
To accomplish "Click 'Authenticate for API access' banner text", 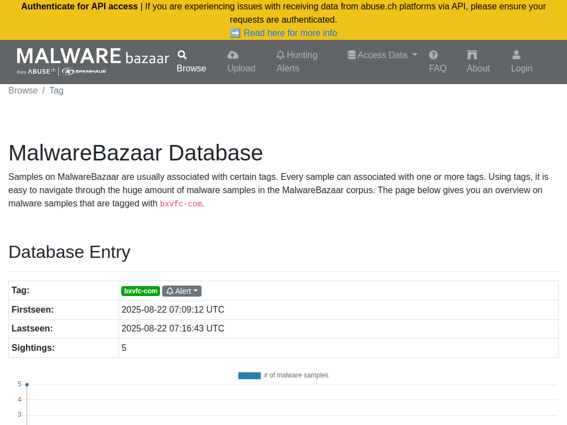I will (x=80, y=7).
